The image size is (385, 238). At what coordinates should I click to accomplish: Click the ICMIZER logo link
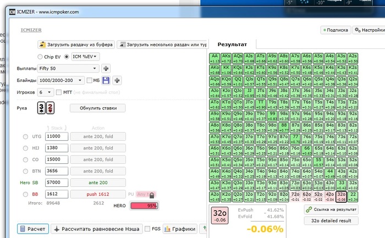[31, 30]
